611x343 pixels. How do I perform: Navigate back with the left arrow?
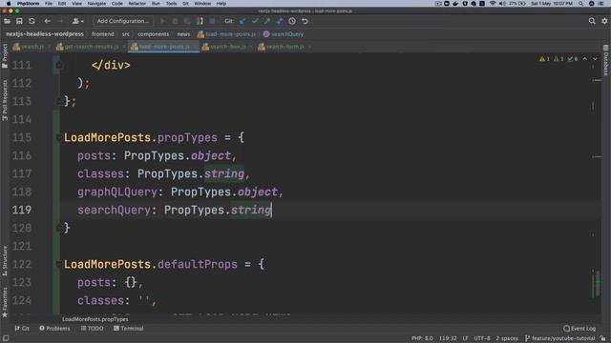coord(47,21)
